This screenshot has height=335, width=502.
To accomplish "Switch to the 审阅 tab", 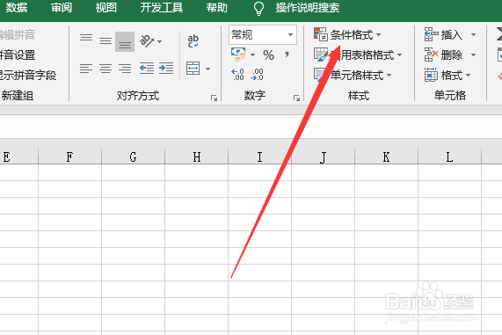I will tap(62, 8).
